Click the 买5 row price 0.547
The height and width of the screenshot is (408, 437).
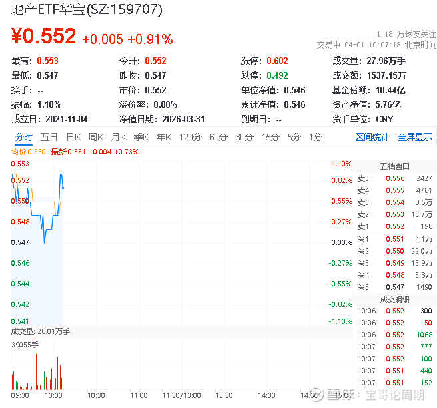pos(395,287)
